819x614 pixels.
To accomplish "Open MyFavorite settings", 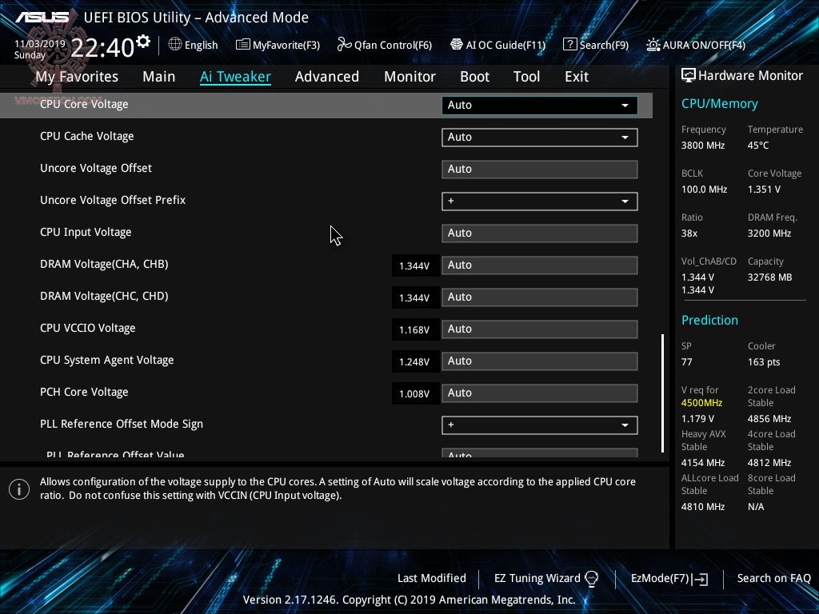I will [278, 45].
